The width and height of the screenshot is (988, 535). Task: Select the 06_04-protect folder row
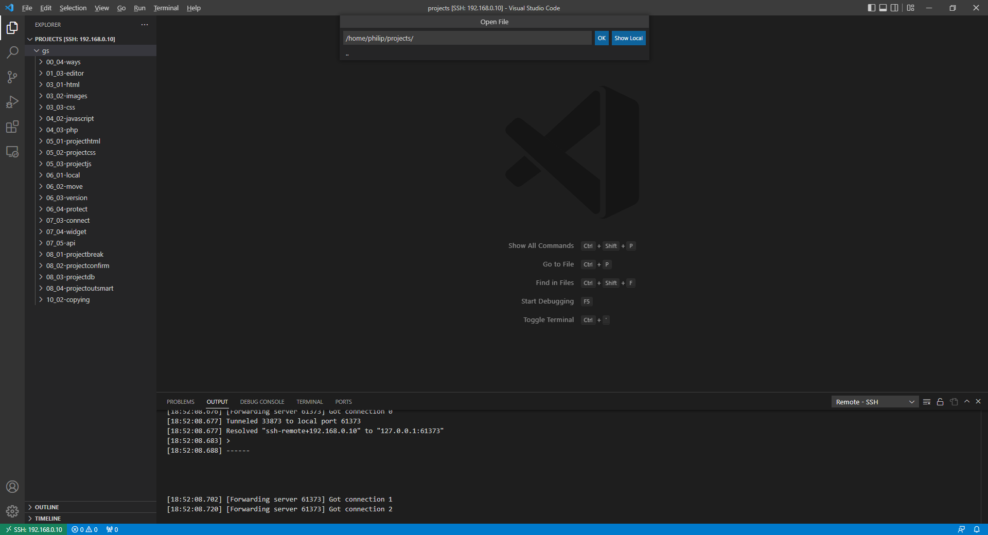pos(91,209)
